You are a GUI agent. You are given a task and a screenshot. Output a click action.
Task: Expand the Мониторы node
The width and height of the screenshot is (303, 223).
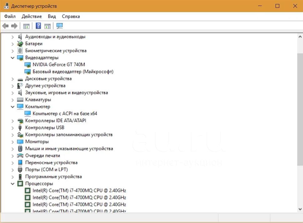click(x=12, y=142)
